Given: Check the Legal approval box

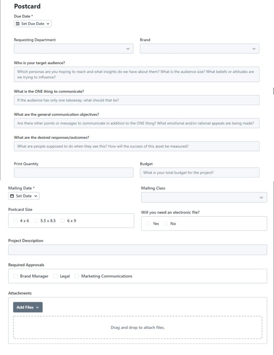Looking at the screenshot, I should coord(55,276).
